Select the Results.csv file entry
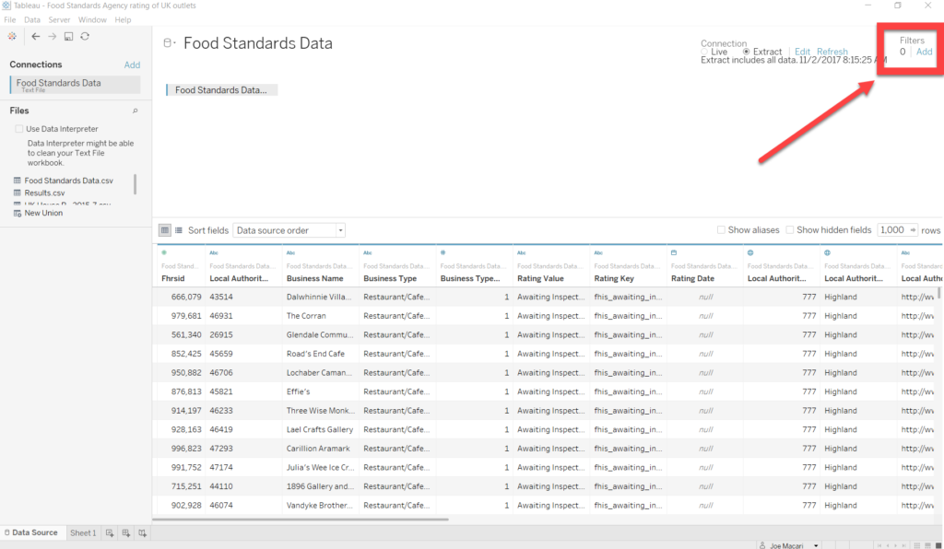Image resolution: width=944 pixels, height=549 pixels. coord(44,193)
